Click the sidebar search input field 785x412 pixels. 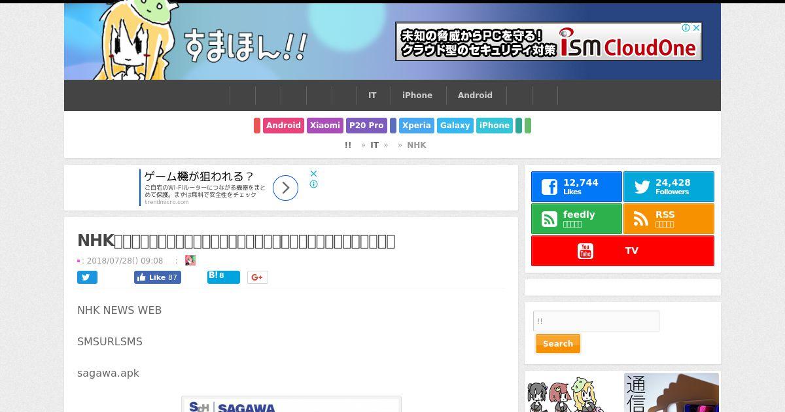pos(597,321)
